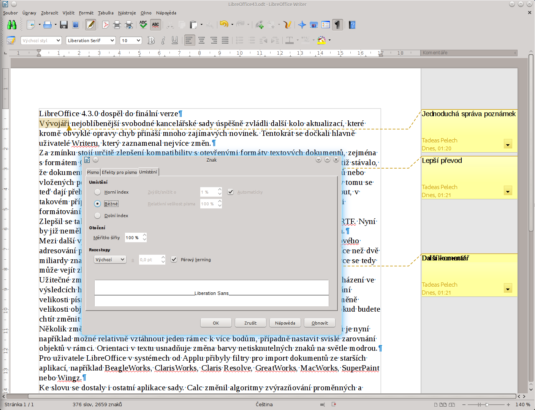Center the paragraph horizontally
Screen dimensions: 535x410
coord(202,40)
